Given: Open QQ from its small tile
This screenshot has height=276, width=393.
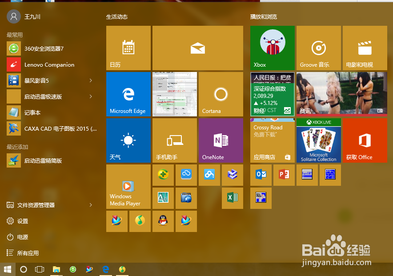Looking at the screenshot, I should point(163,221).
